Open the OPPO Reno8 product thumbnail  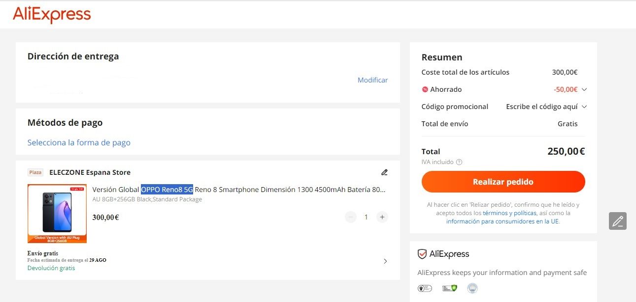coord(57,214)
